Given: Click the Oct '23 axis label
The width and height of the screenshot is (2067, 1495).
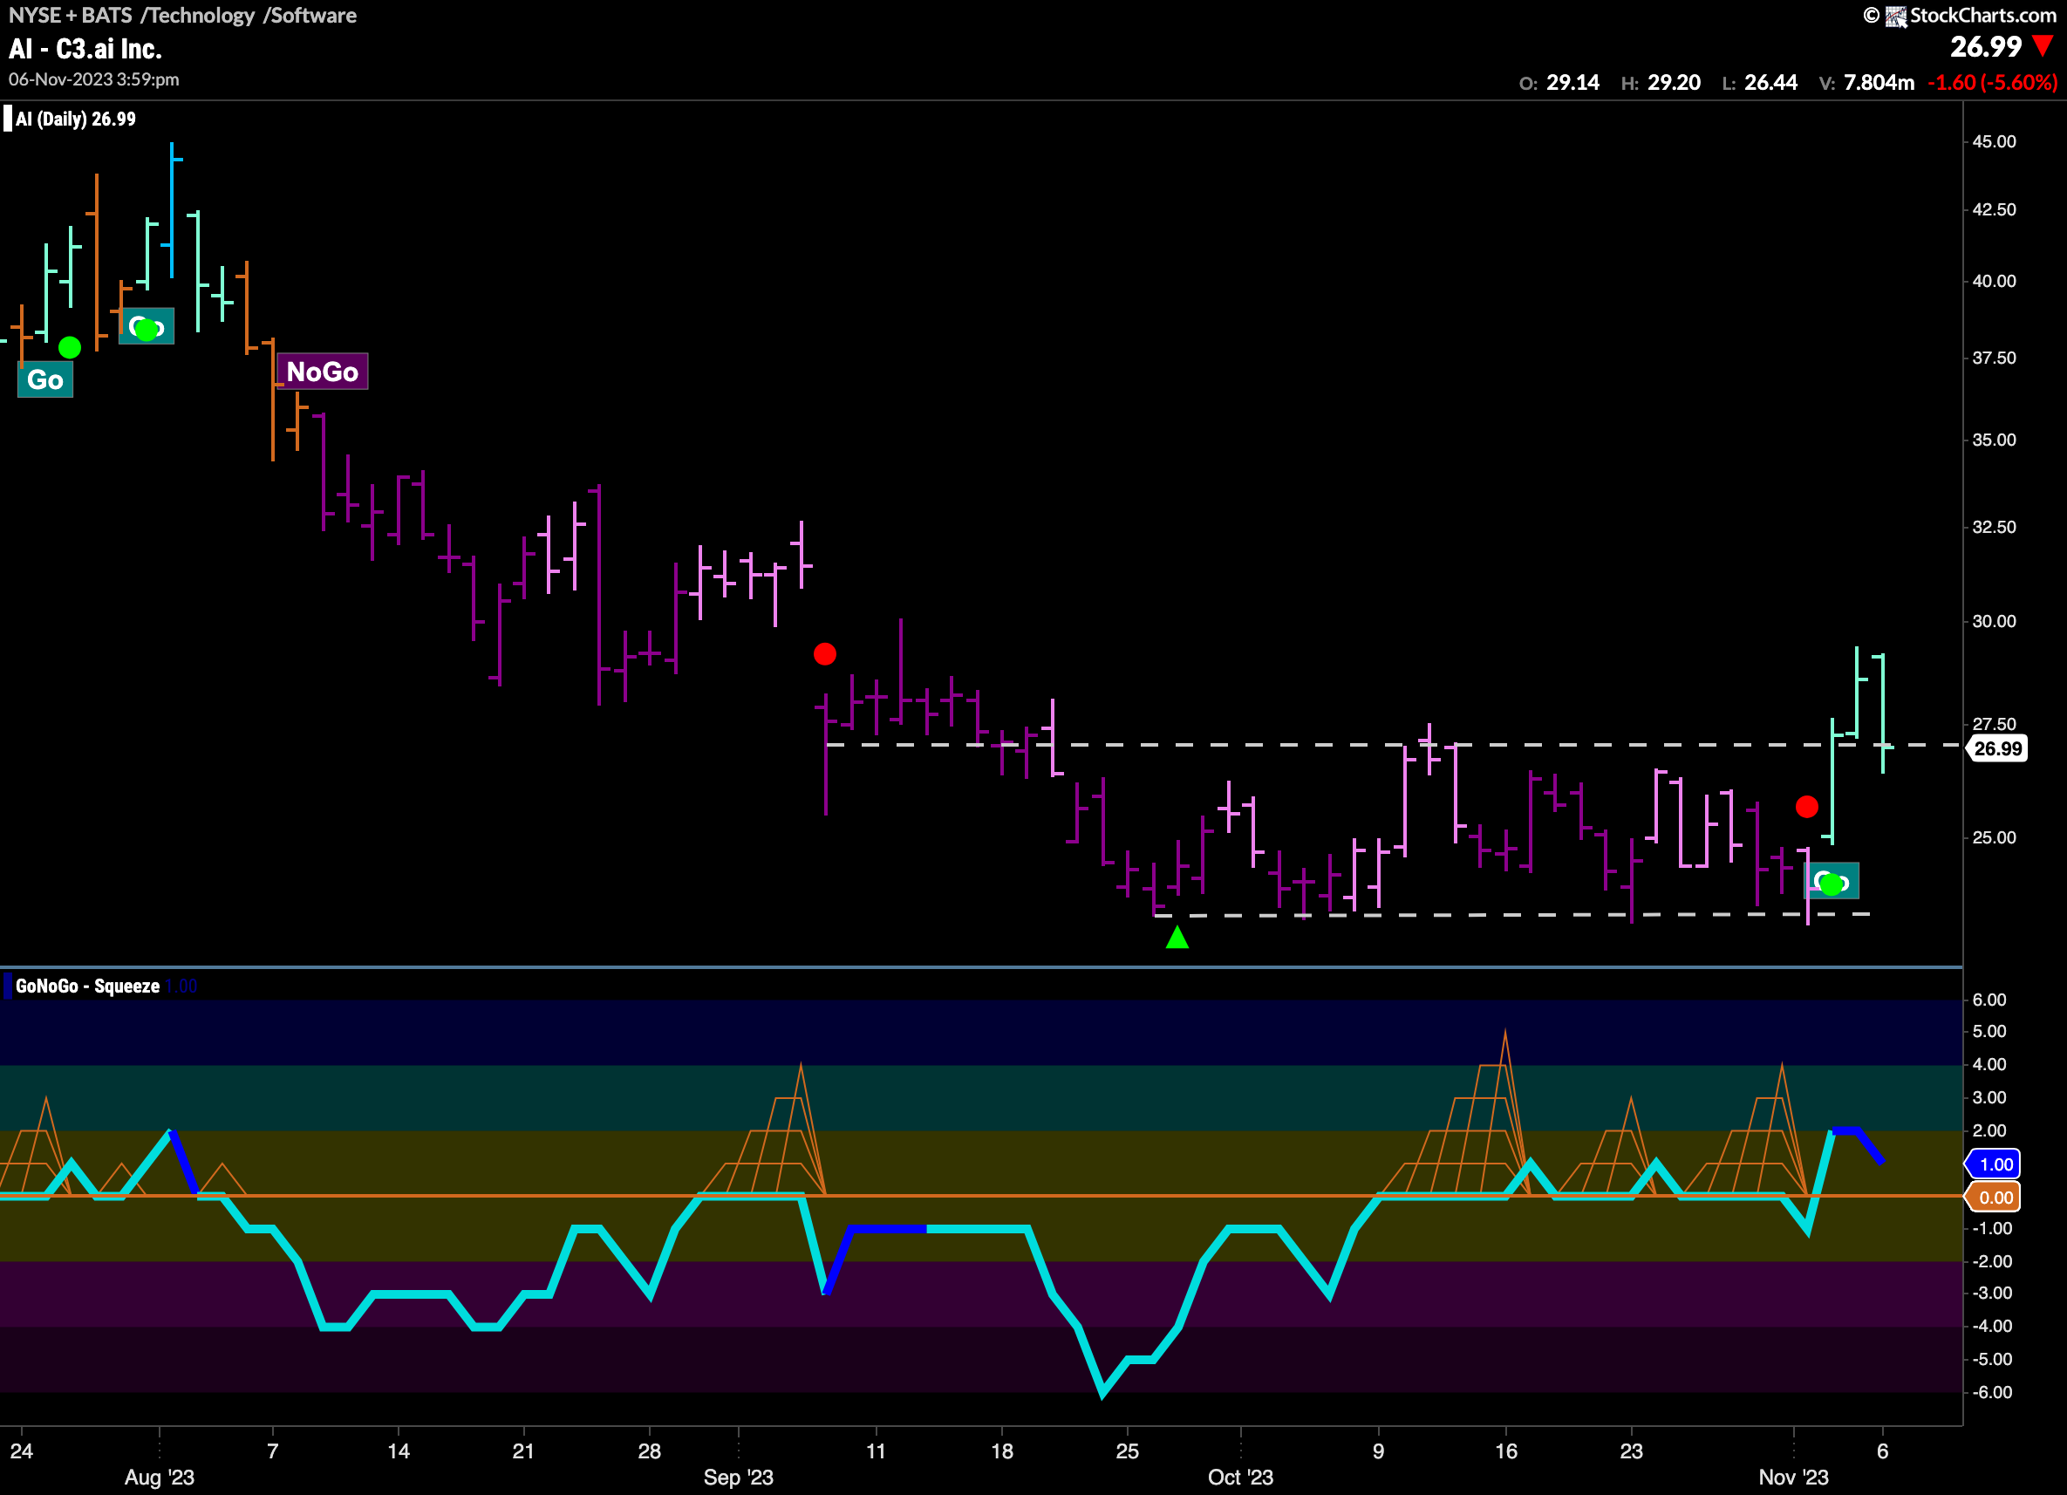Looking at the screenshot, I should 1240,1477.
